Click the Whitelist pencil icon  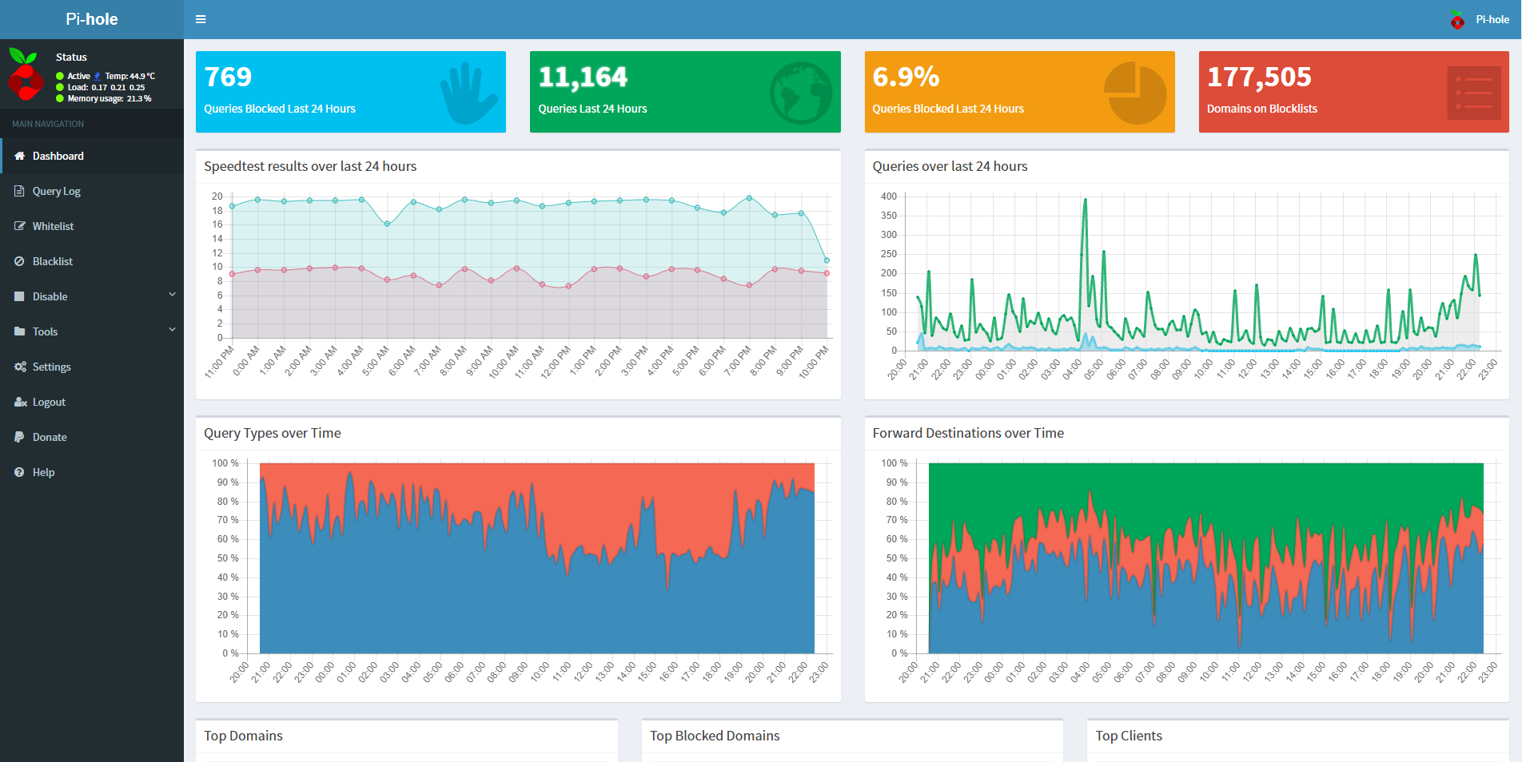[x=20, y=226]
